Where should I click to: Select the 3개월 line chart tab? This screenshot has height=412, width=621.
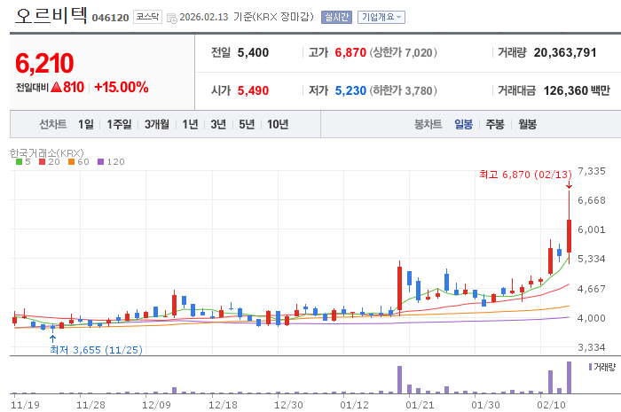(157, 124)
